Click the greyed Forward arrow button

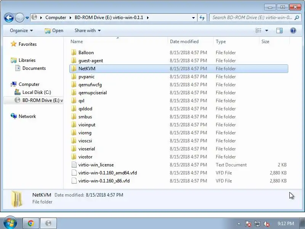tap(19, 18)
